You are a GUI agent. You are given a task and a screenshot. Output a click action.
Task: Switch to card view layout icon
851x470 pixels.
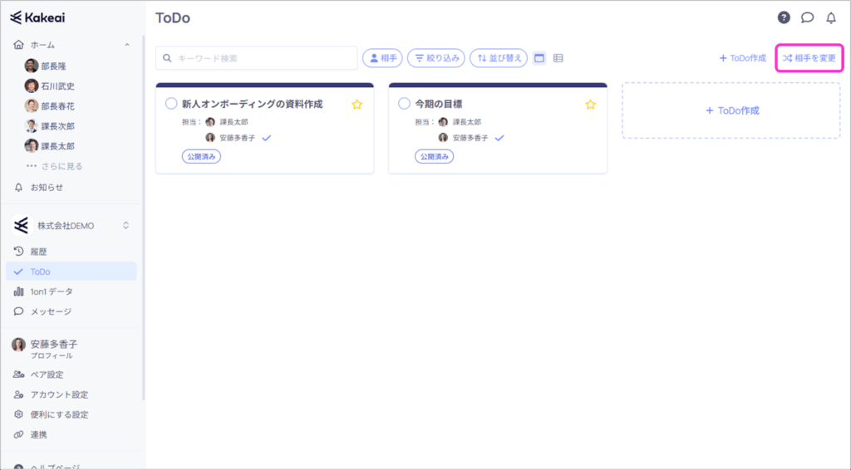click(539, 58)
